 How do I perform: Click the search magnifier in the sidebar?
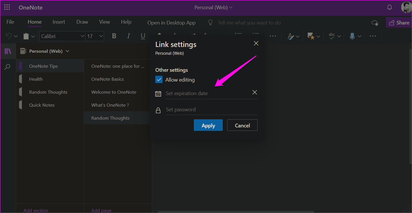[x=7, y=67]
